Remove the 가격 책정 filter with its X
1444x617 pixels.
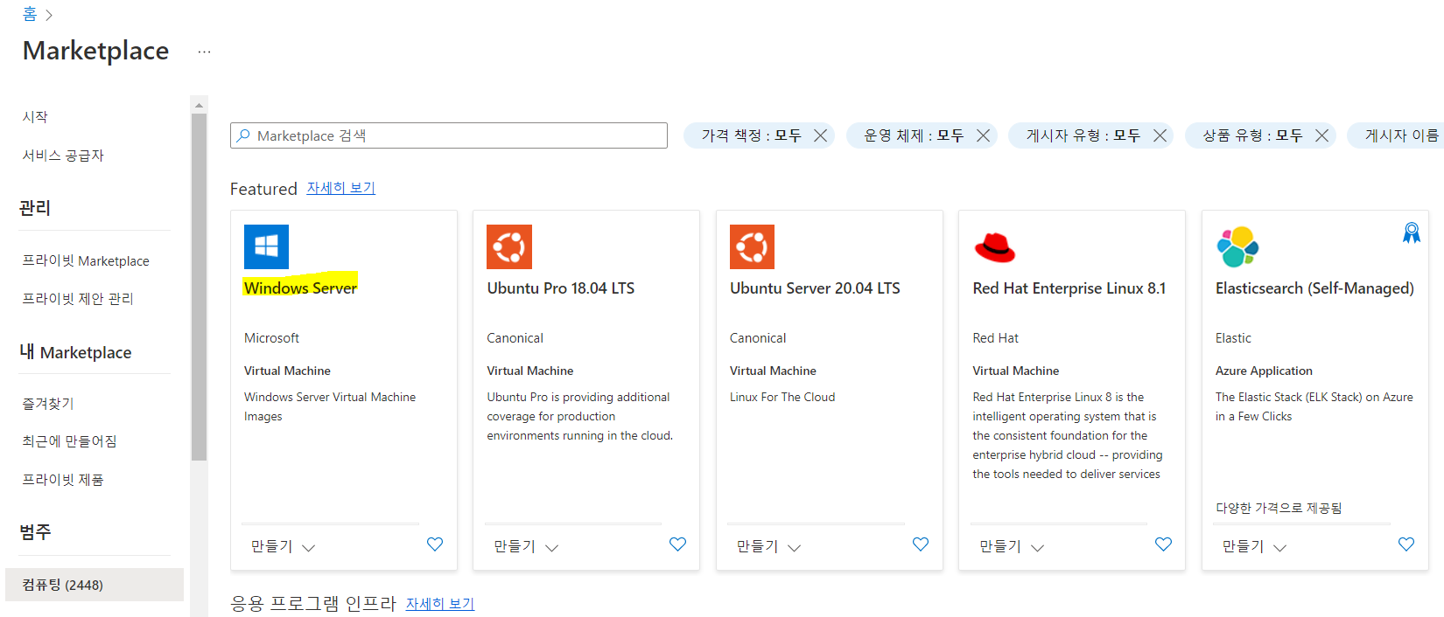(x=820, y=135)
